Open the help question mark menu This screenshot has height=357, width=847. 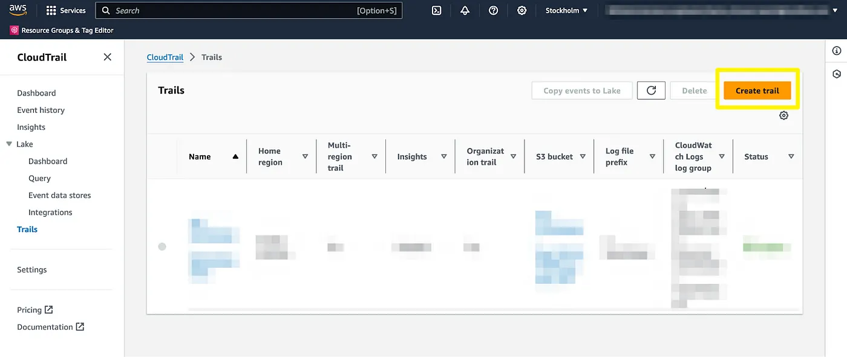tap(493, 10)
